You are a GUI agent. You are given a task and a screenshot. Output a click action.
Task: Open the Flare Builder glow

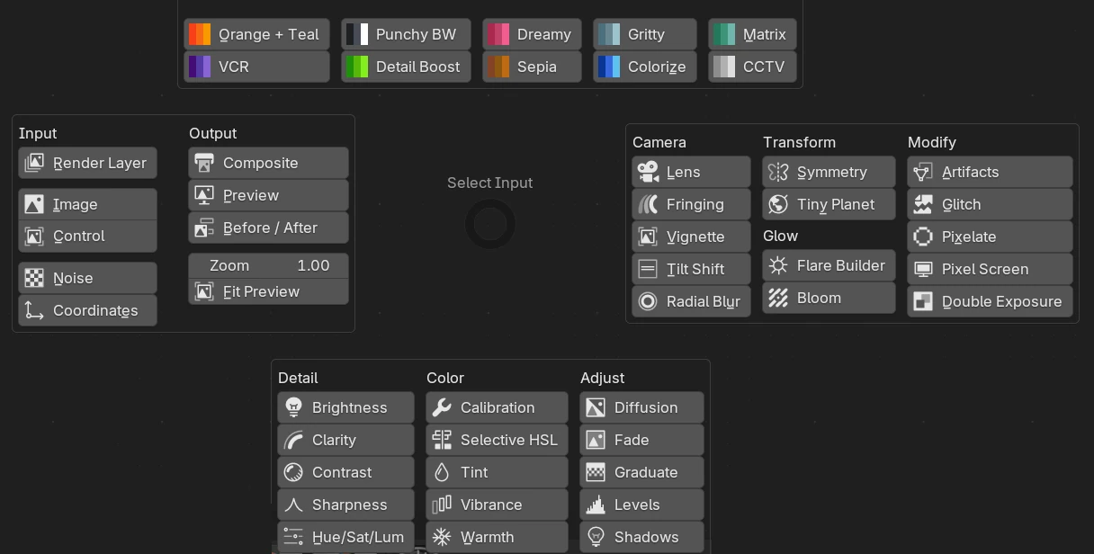pos(829,265)
